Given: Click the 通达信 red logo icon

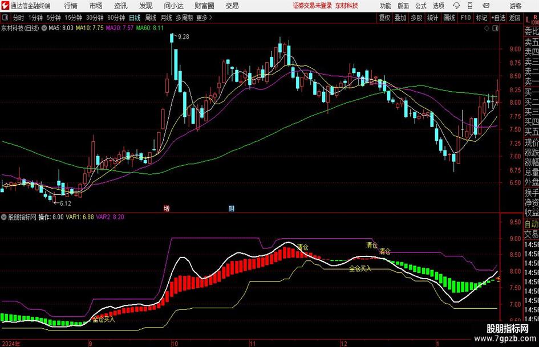Looking at the screenshot, I should coord(5,6).
